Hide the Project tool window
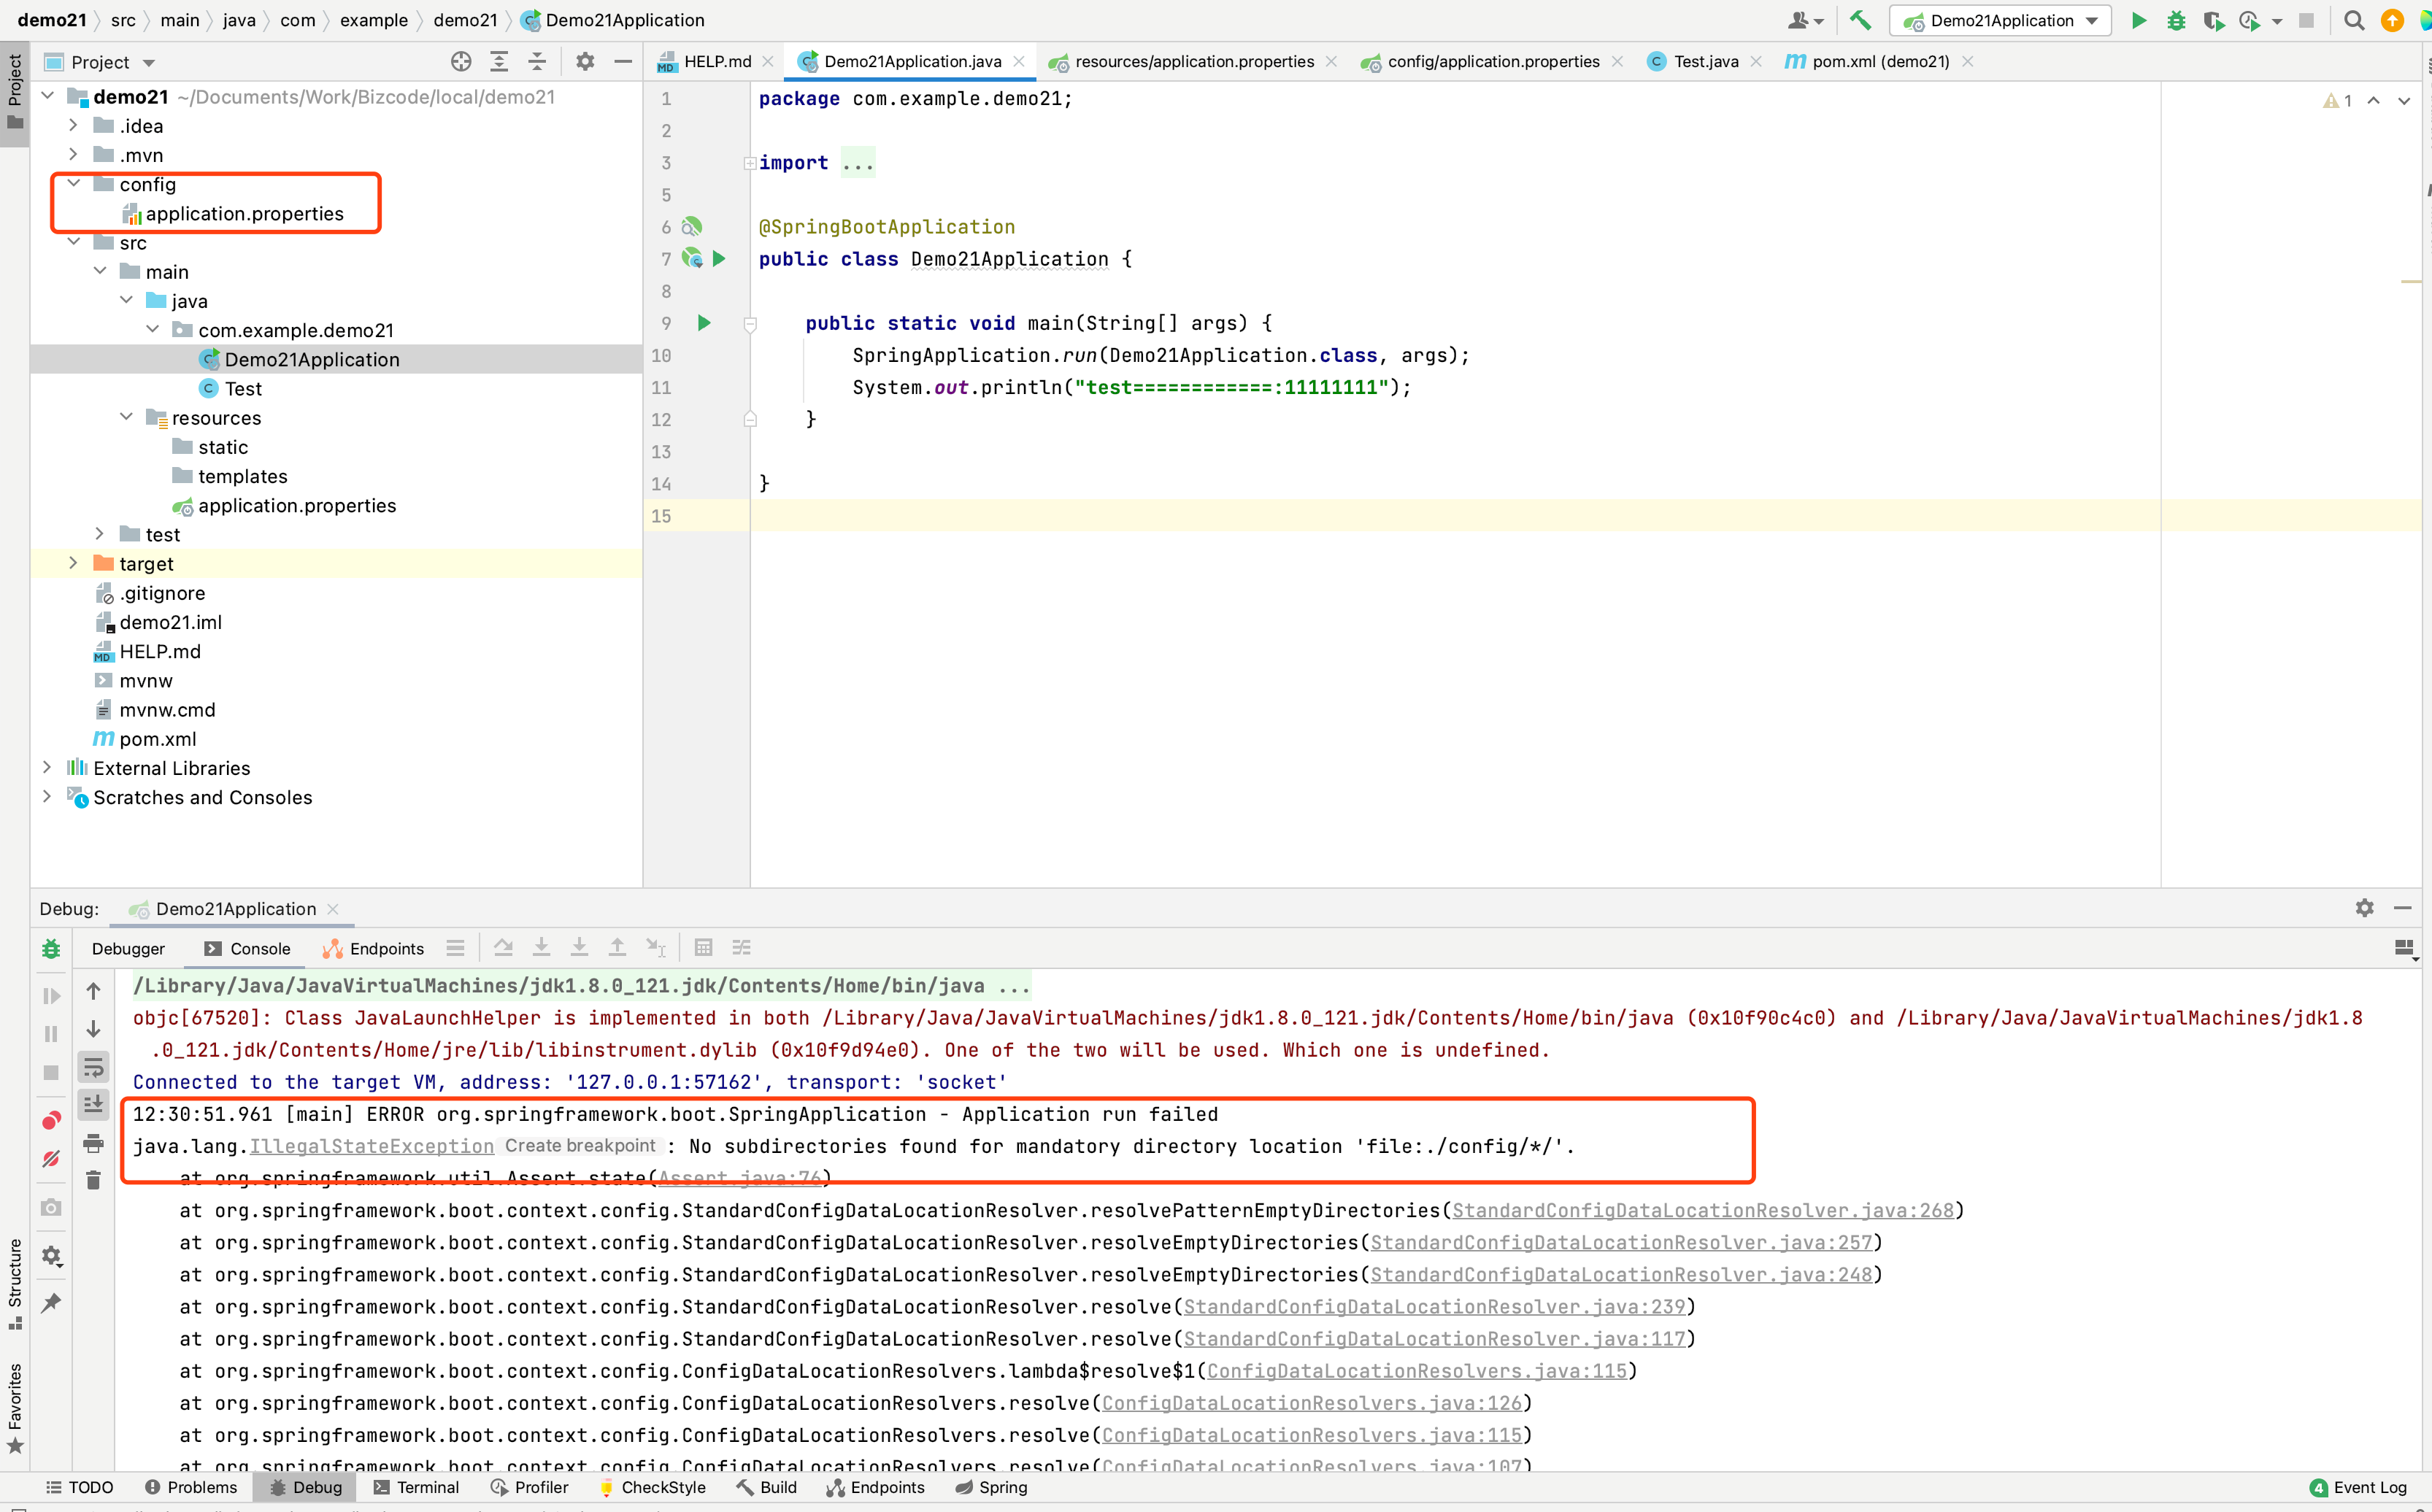2432x1512 pixels. click(623, 62)
